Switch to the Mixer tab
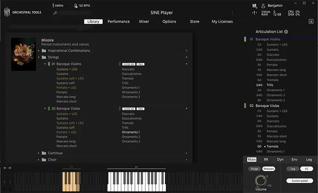Image resolution: width=318 pixels, height=193 pixels. pyautogui.click(x=144, y=22)
